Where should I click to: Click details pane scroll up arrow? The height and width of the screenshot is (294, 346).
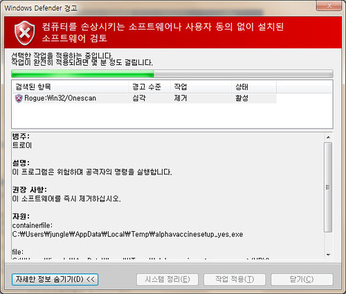[328, 138]
